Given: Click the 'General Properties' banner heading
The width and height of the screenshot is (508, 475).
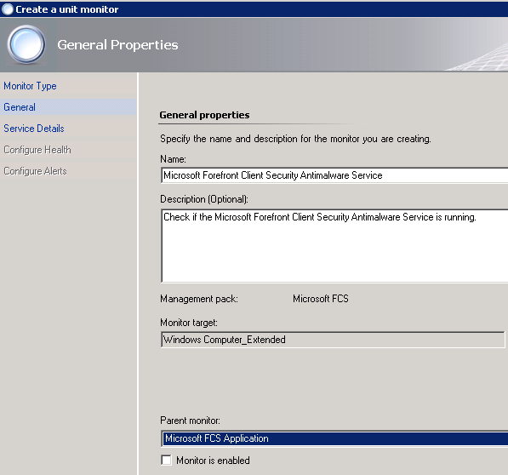Looking at the screenshot, I should pos(117,45).
